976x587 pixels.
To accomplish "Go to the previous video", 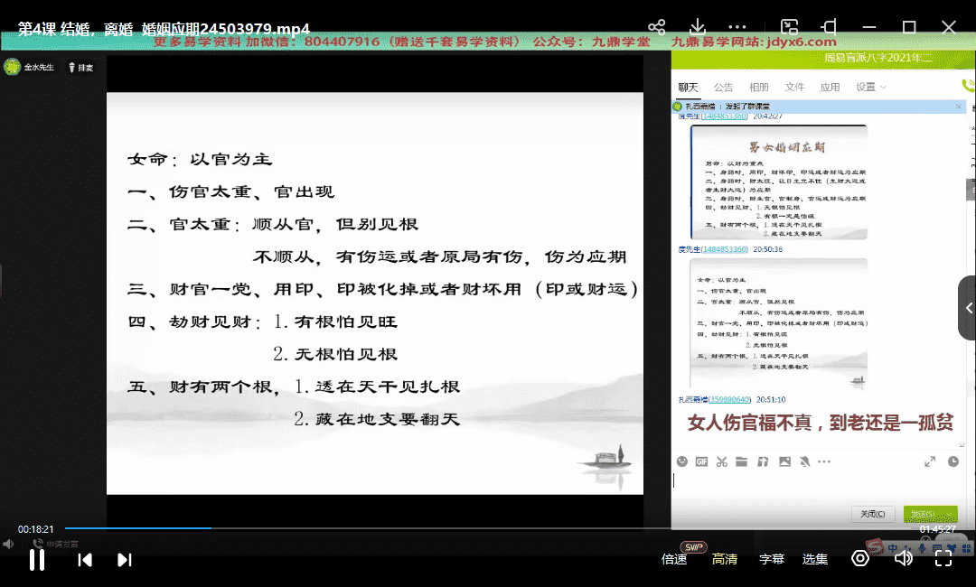I will [x=84, y=560].
